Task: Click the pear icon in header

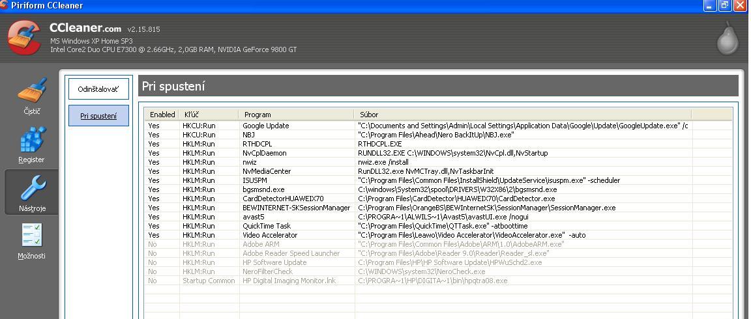Action: pos(727,38)
